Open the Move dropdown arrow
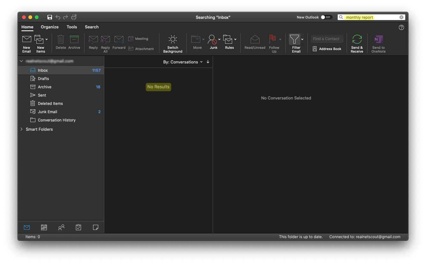This screenshot has height=264, width=426. [x=203, y=39]
